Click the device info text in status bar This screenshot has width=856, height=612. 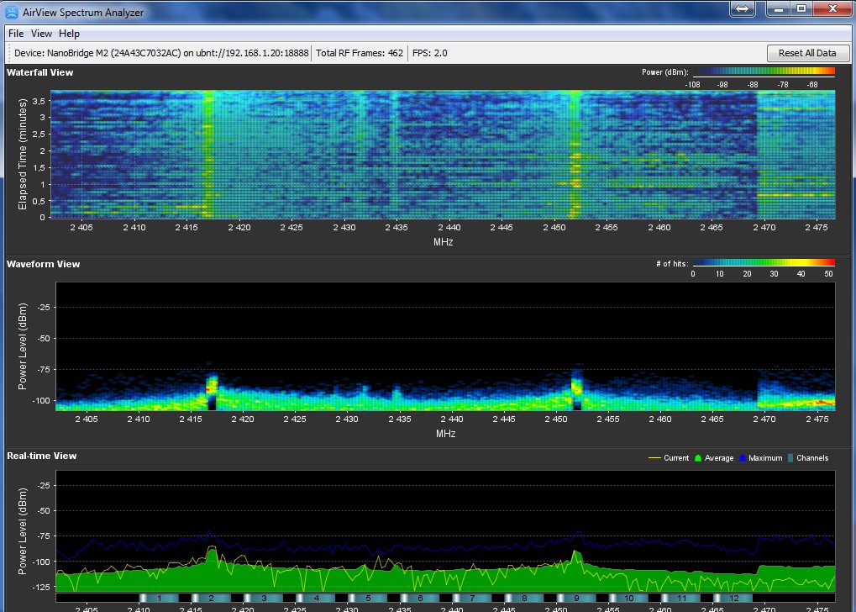point(160,53)
